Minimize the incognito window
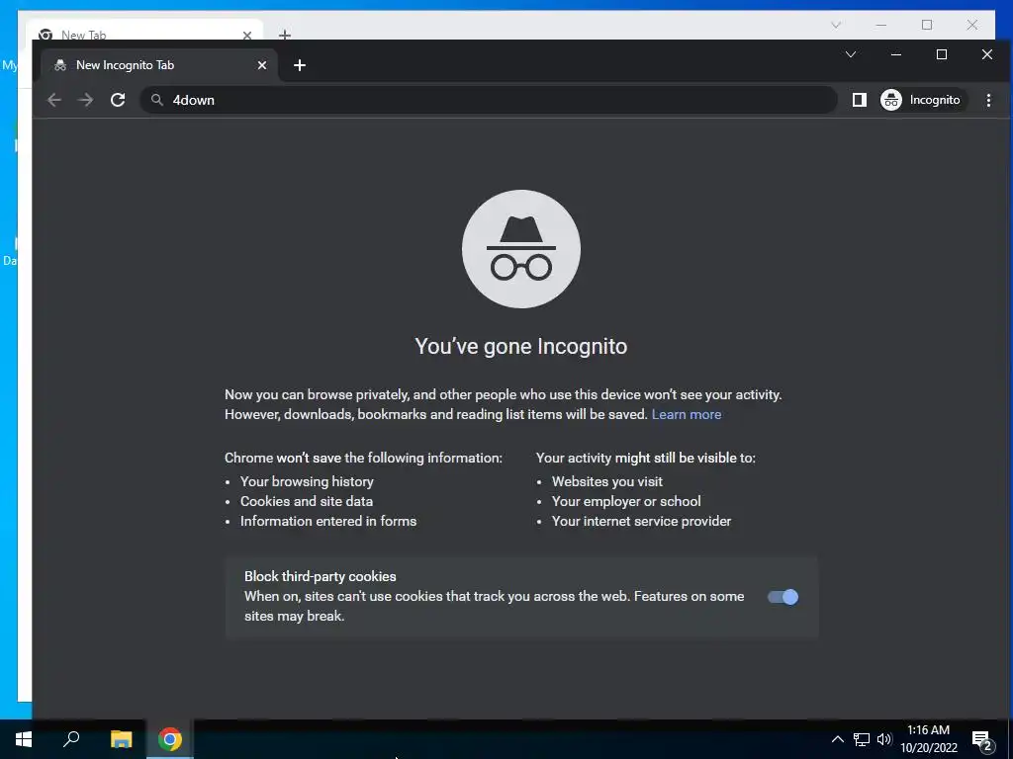 [x=896, y=55]
